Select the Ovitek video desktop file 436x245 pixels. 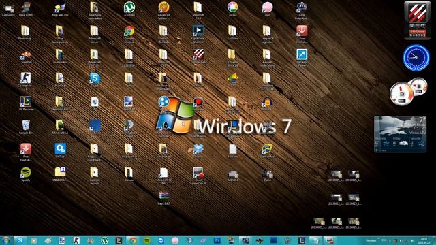[x=267, y=176]
